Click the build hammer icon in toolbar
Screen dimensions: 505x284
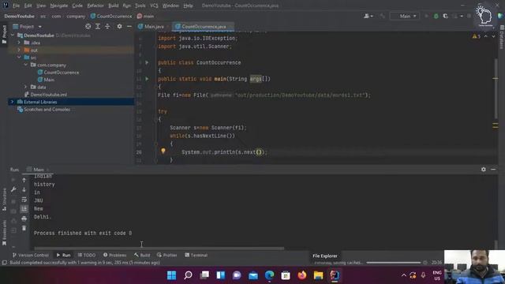(x=382, y=16)
